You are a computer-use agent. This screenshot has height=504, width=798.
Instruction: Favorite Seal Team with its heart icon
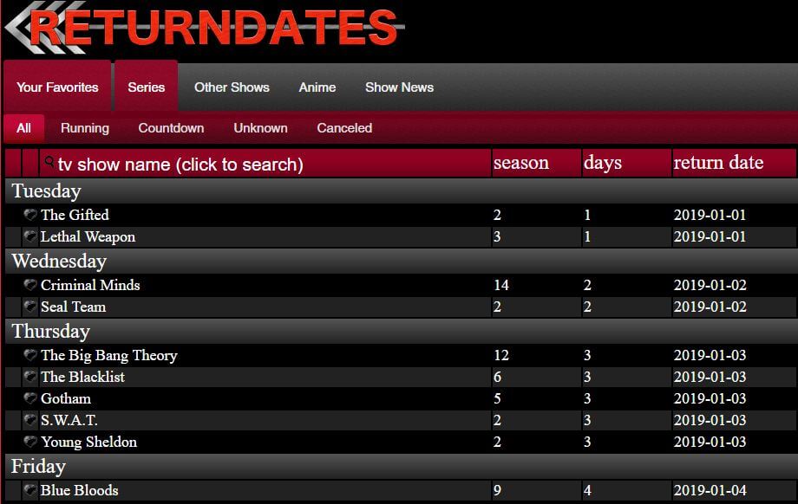pyautogui.click(x=30, y=307)
